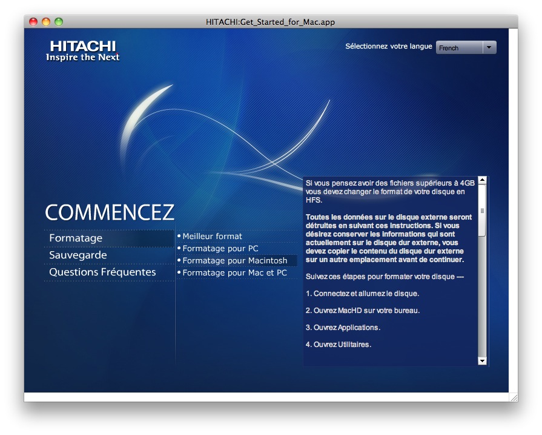Screen dimensions: 542x435
Task: Click step "2. Ouvrez MacHD sur votre bureau."
Action: pyautogui.click(x=363, y=311)
